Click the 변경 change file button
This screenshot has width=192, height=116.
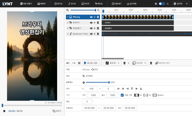[x=95, y=69]
